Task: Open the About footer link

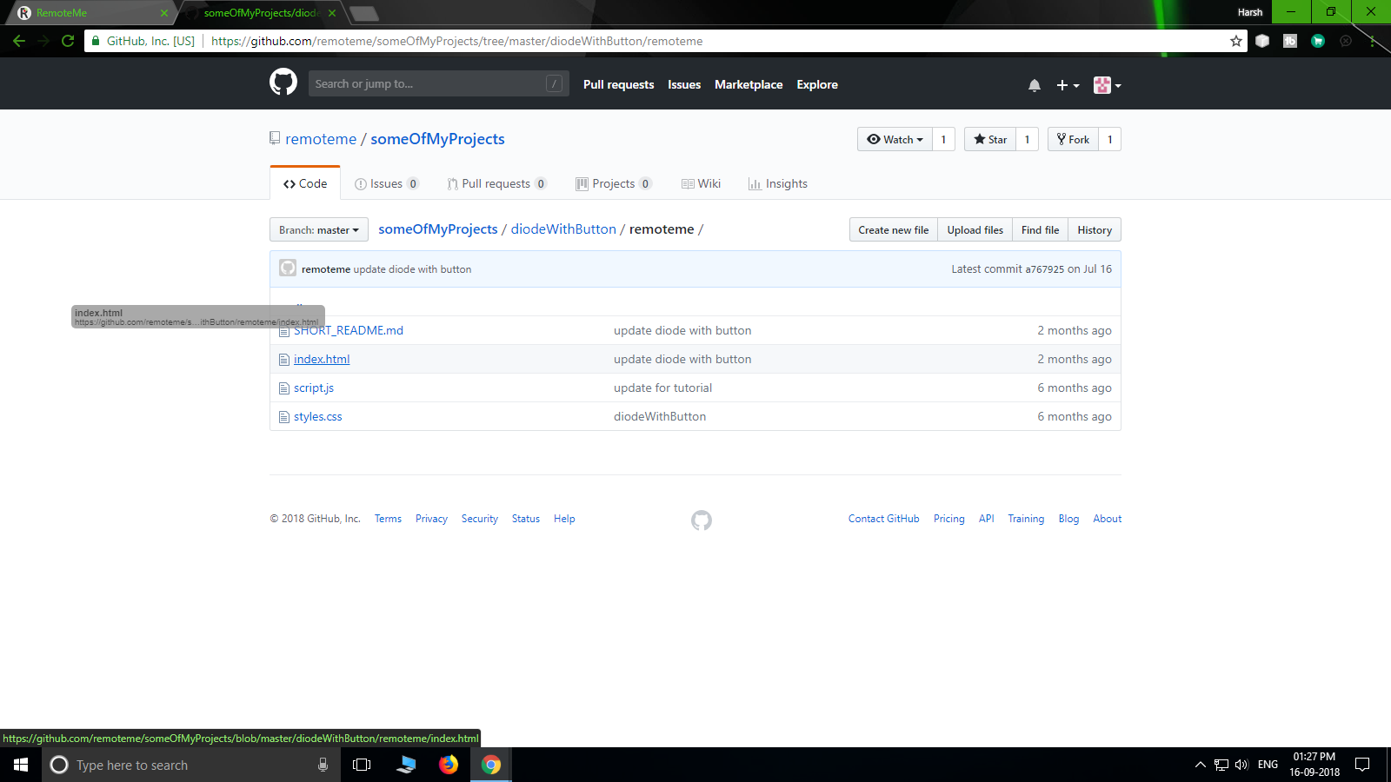Action: point(1108,519)
